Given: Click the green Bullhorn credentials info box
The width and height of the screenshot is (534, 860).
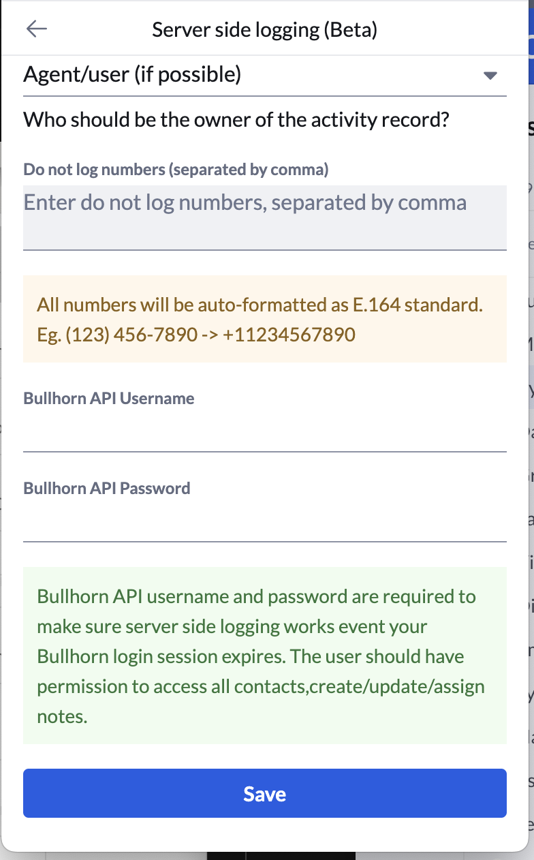Looking at the screenshot, I should coord(266,656).
